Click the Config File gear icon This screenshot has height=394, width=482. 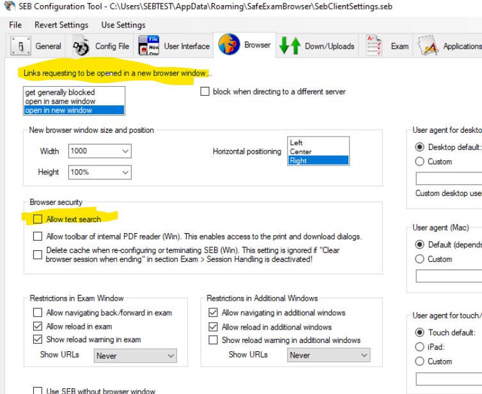point(81,46)
